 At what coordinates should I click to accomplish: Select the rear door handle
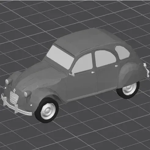click(116, 66)
